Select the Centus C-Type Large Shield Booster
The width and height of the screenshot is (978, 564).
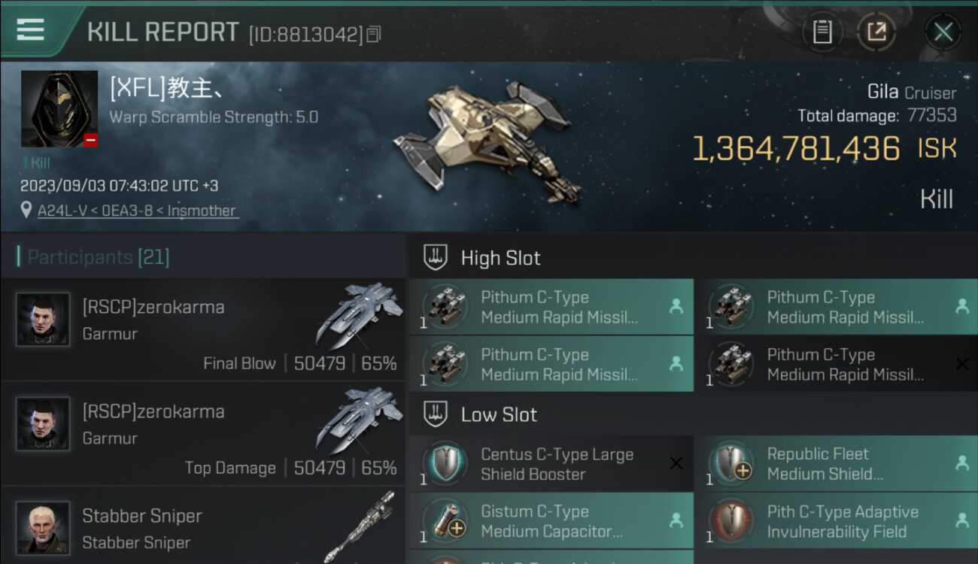point(551,464)
